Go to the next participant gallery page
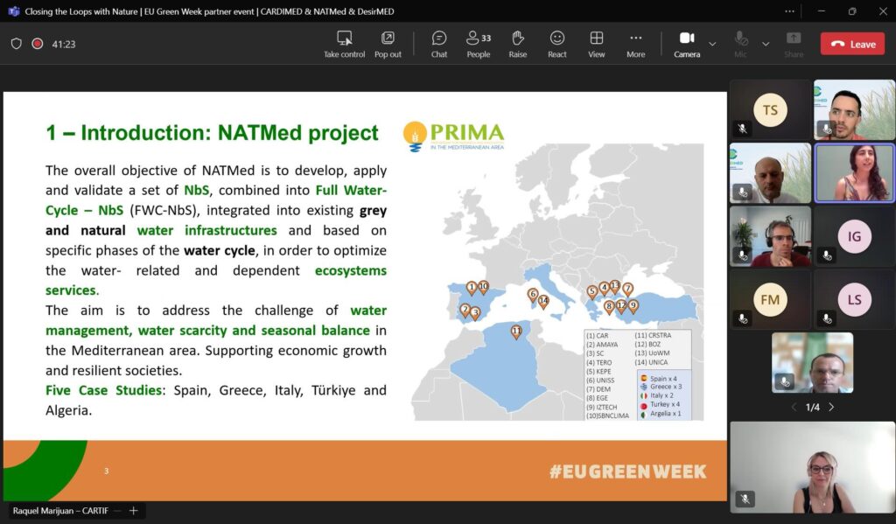This screenshot has width=896, height=524. pos(831,407)
